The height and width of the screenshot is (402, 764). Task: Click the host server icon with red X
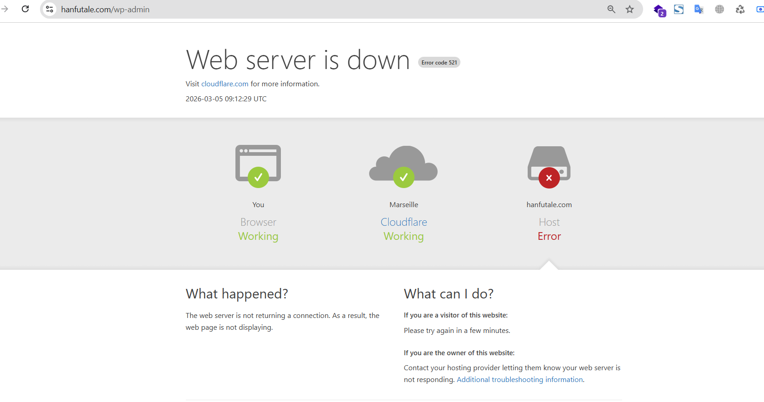click(549, 167)
